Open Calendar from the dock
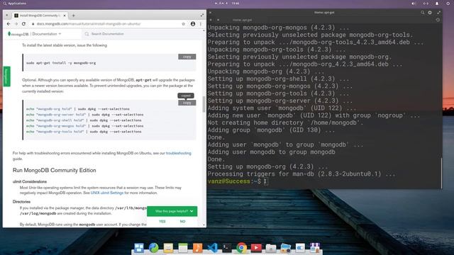This screenshot has width=454, height=255. 183,248
